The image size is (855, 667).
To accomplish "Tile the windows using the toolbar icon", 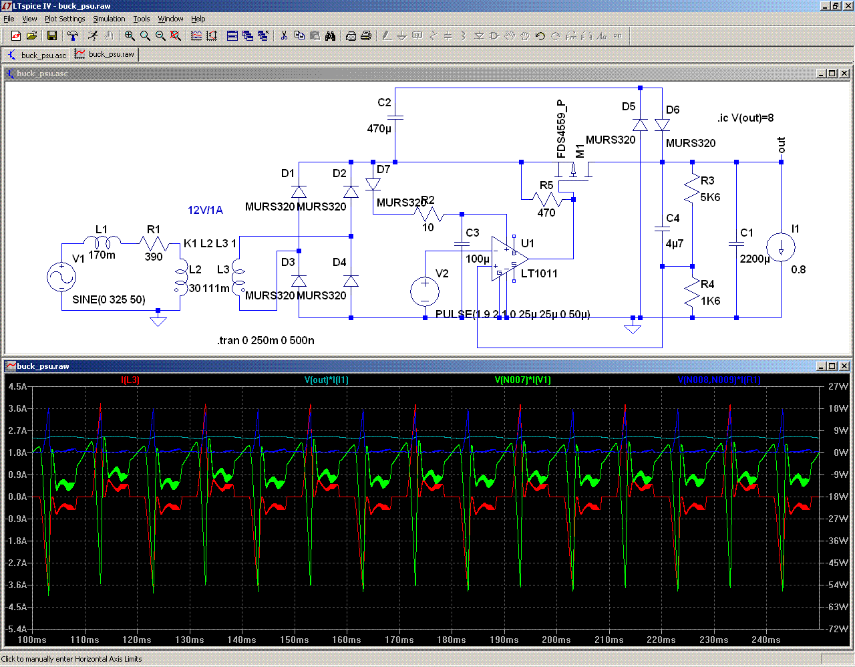I will 232,36.
